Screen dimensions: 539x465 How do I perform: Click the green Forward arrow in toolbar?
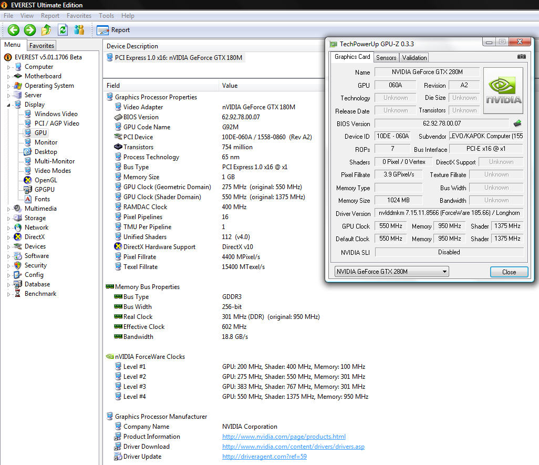(30, 30)
